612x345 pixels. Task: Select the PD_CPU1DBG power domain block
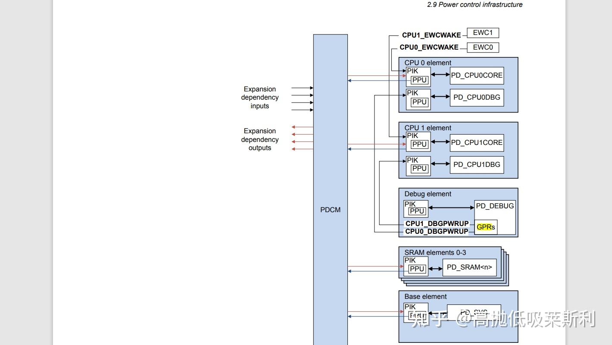[476, 164]
